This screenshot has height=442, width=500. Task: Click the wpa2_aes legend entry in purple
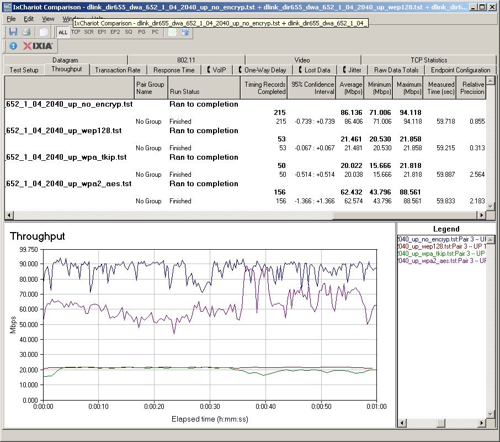click(442, 261)
